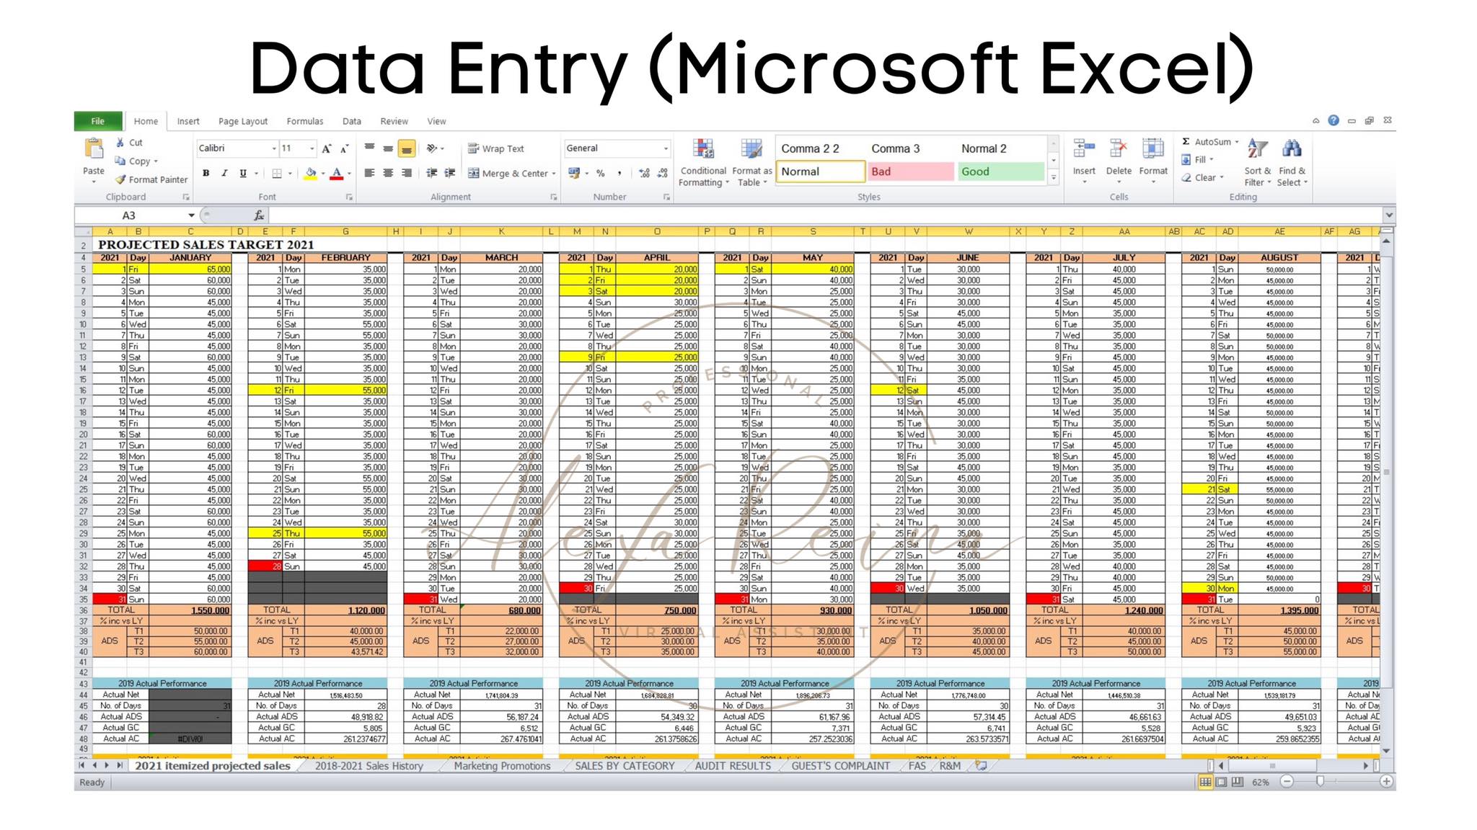Open Find & Select binoculars icon
The image size is (1477, 830).
pos(1292,150)
